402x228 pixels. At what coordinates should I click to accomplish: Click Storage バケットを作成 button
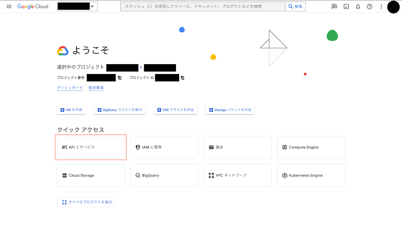coord(230,110)
